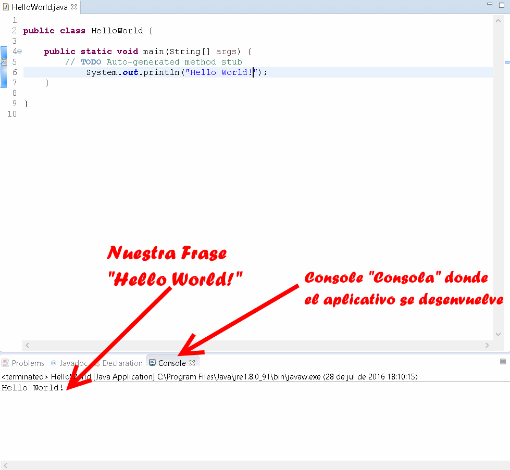The height and width of the screenshot is (470, 510).
Task: Click the TODO task marker on line 5
Action: 4,62
